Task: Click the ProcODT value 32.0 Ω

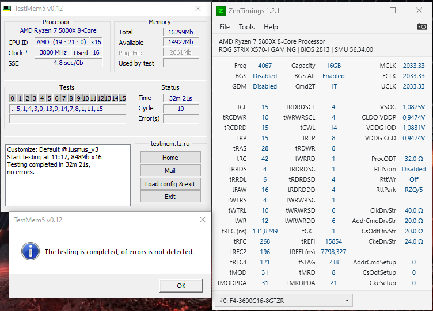Action: pos(413,159)
